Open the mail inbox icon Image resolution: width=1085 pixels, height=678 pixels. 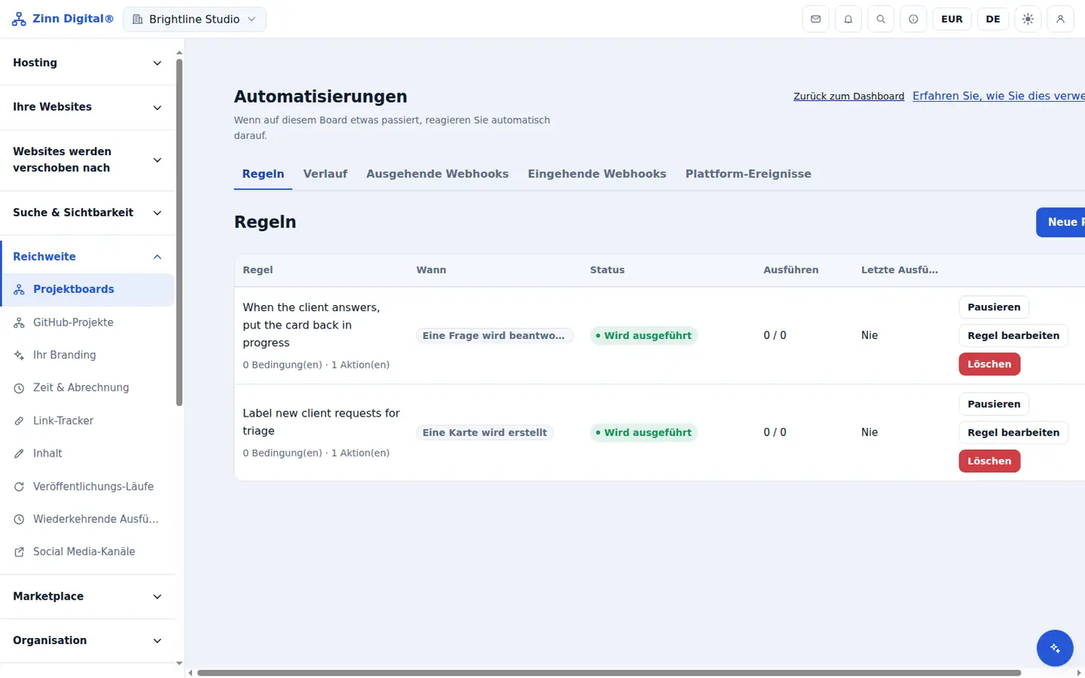click(815, 19)
